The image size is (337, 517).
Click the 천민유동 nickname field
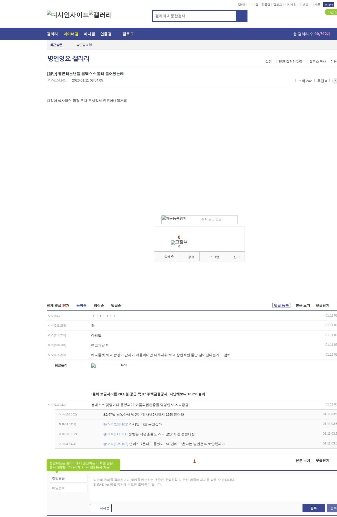[69, 478]
